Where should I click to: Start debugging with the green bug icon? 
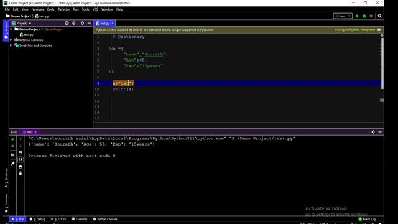click(x=364, y=16)
